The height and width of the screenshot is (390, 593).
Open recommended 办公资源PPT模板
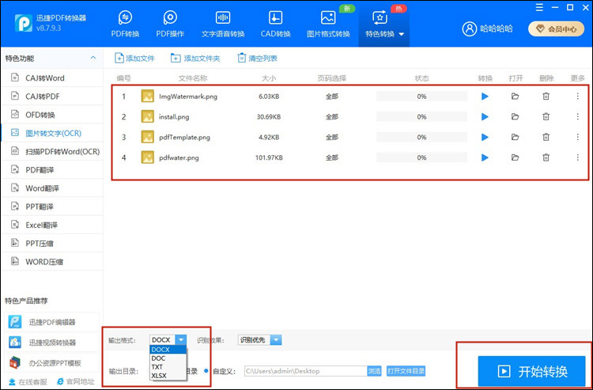(x=52, y=363)
